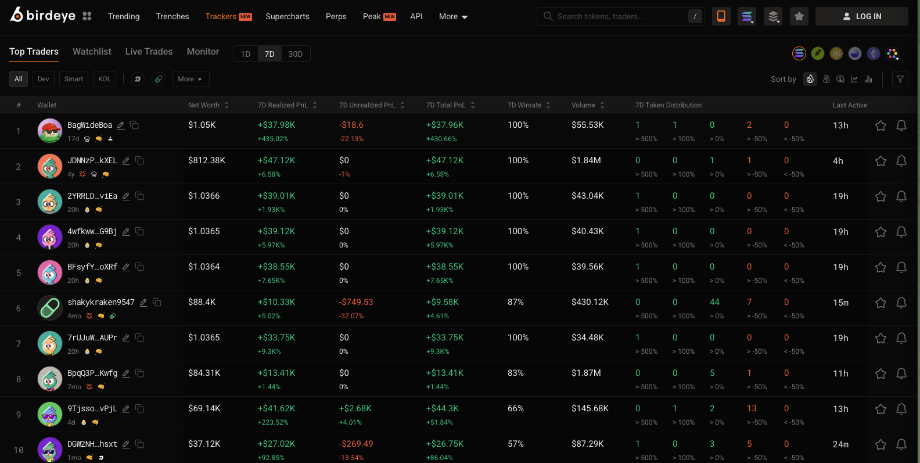920x463 pixels.
Task: Open the layers stack dropdown in header
Action: tap(773, 16)
